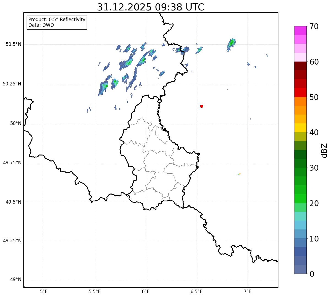Viewport: 331px width, 297px height.
Task: Click the 'Product: 0.5° Reflectivity' text
Action: [x=57, y=20]
